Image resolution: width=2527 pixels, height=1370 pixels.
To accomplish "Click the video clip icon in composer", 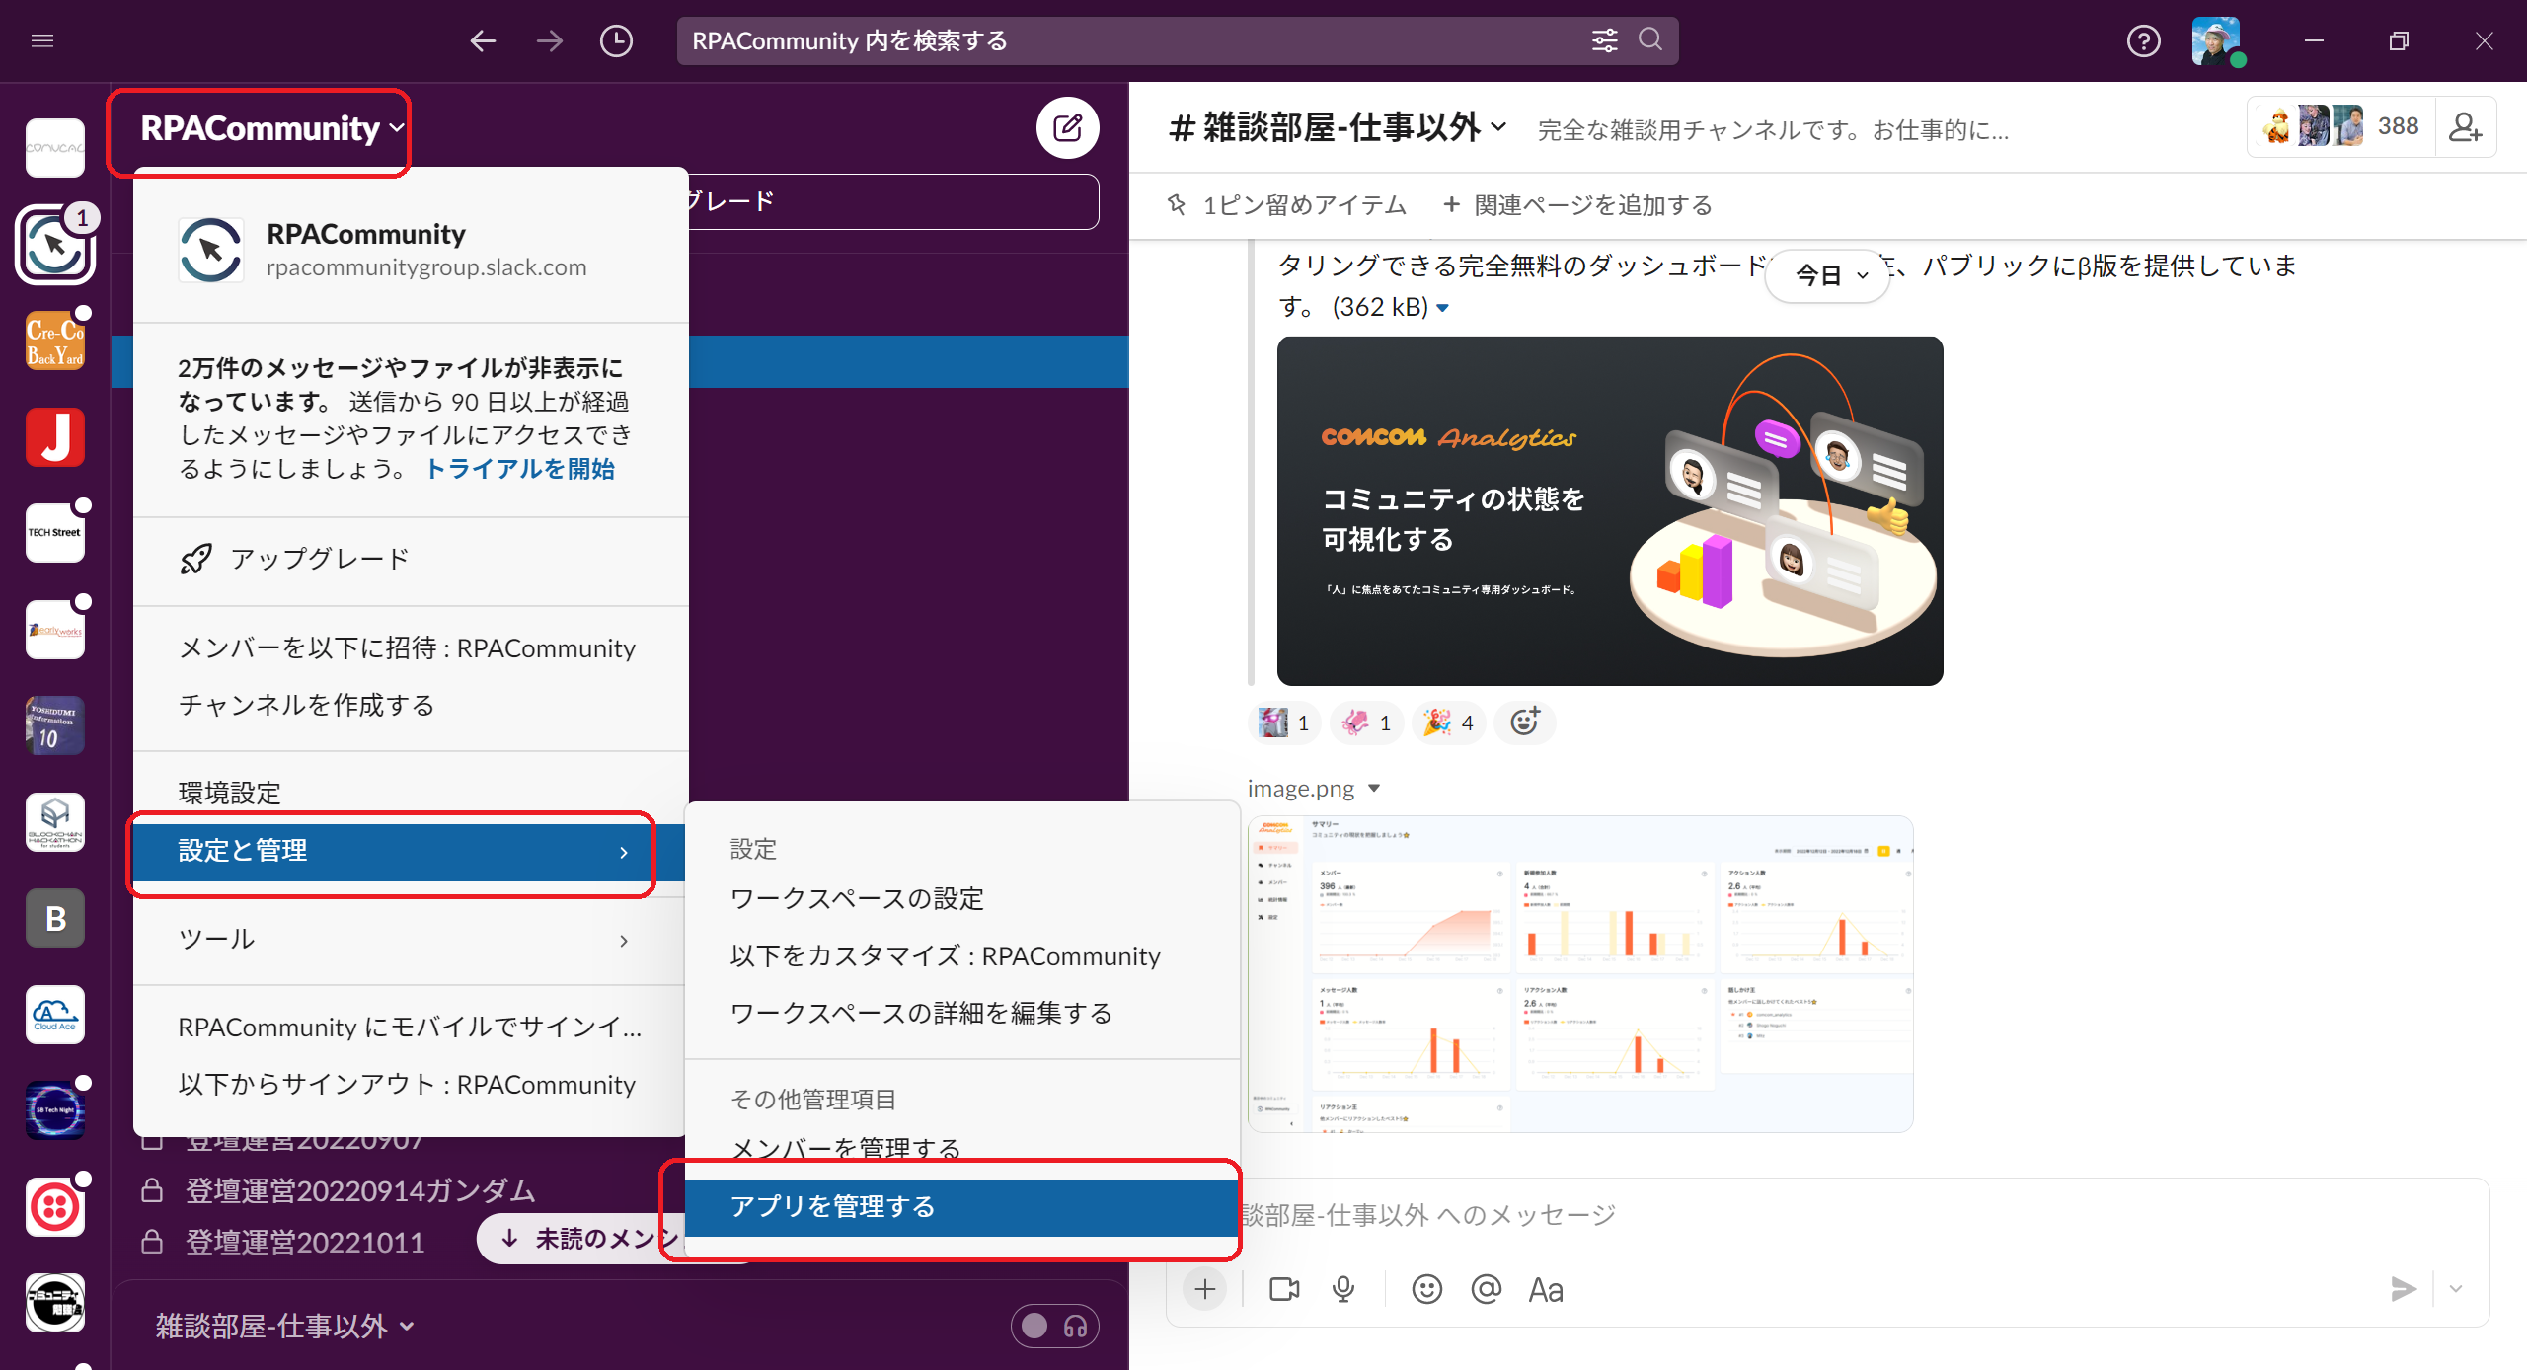I will coord(1281,1289).
